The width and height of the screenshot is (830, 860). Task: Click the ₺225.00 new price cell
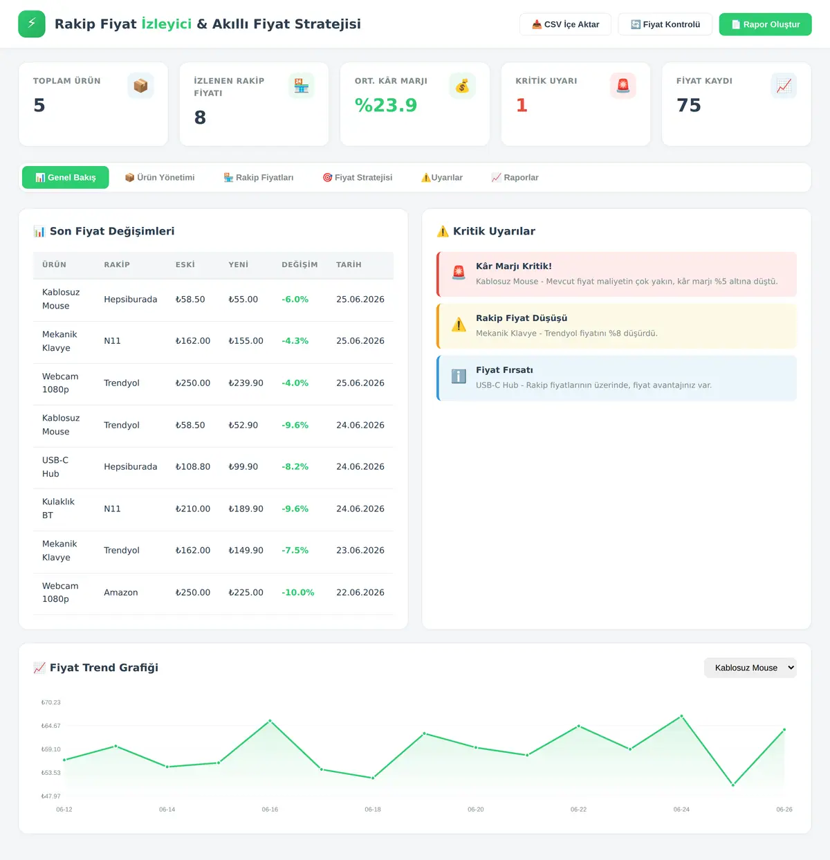point(246,592)
